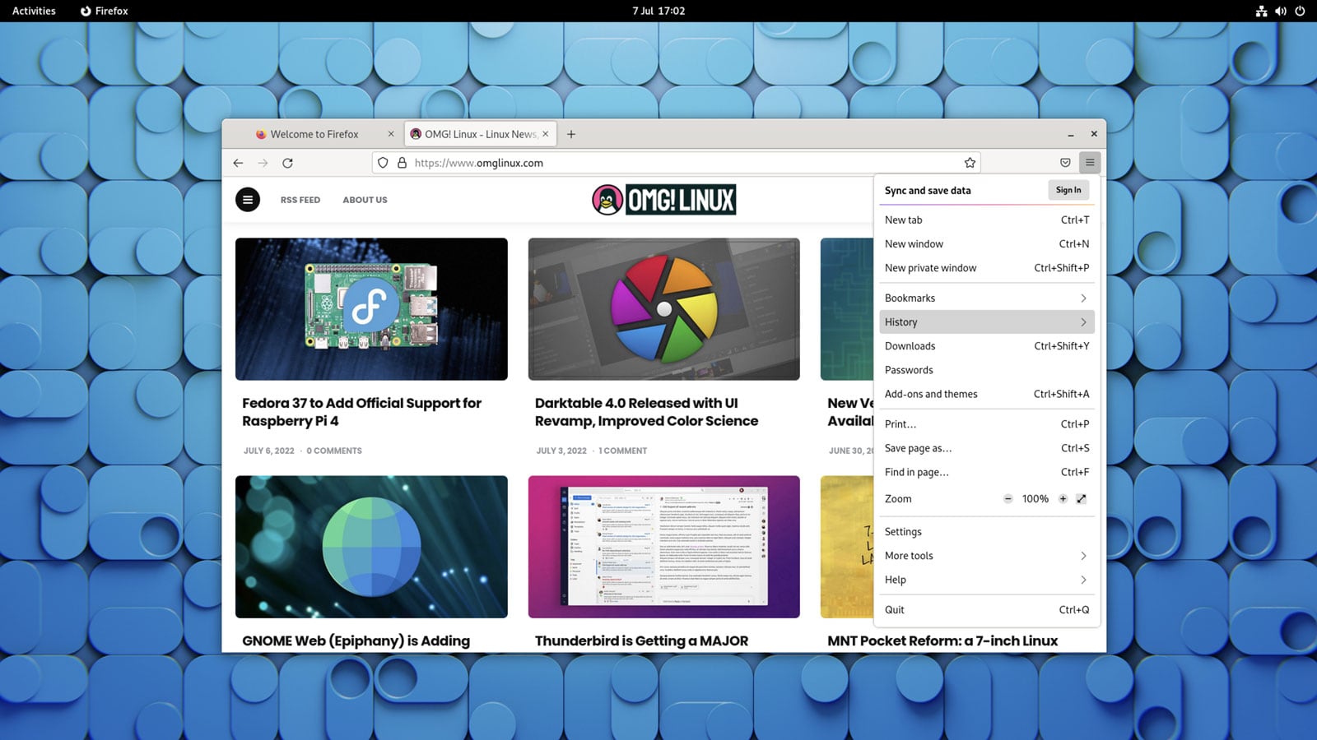Open the Darktable 4.0 article thumbnail
The height and width of the screenshot is (740, 1317).
pyautogui.click(x=664, y=309)
